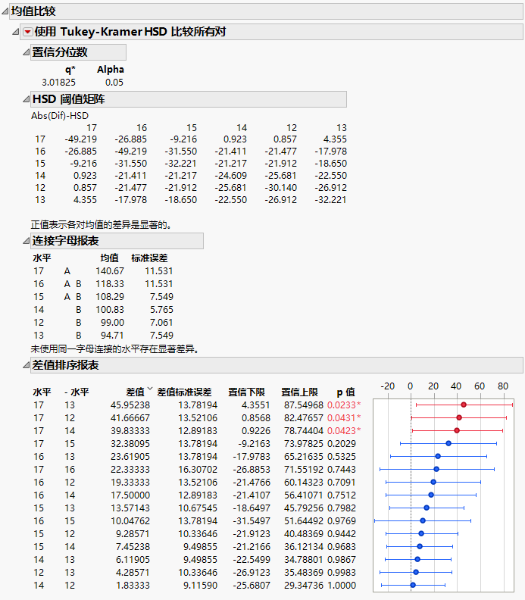
Task: Collapse the 置信分位数 section
Action: pyautogui.click(x=25, y=52)
